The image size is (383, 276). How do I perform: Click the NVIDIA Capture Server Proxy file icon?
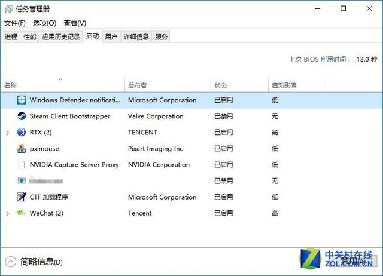pyautogui.click(x=22, y=164)
